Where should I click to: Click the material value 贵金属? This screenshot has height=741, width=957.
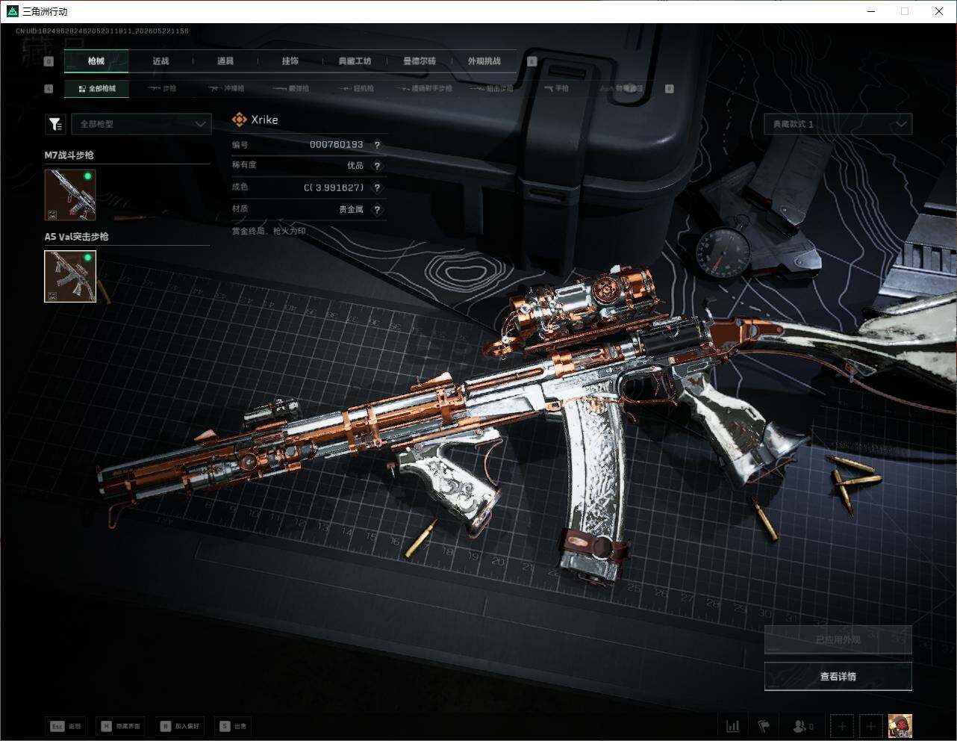click(x=351, y=209)
